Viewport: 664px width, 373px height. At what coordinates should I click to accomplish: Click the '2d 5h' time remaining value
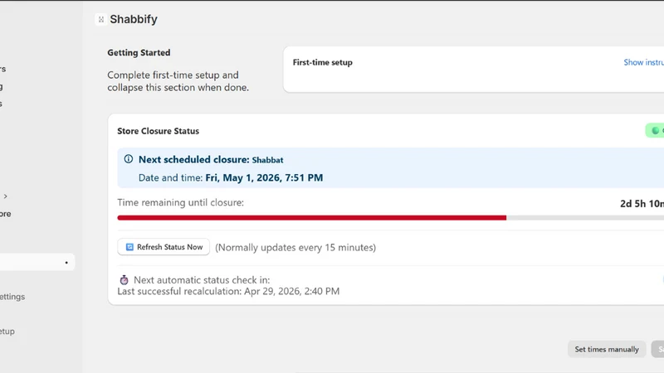pos(642,204)
